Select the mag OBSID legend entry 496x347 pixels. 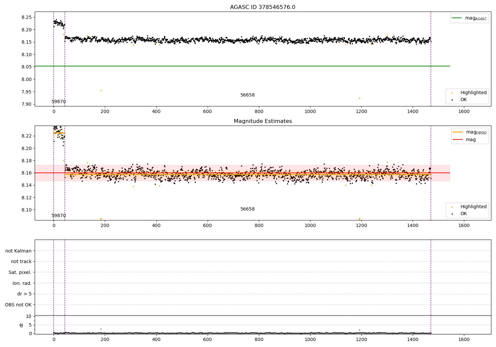coord(470,132)
